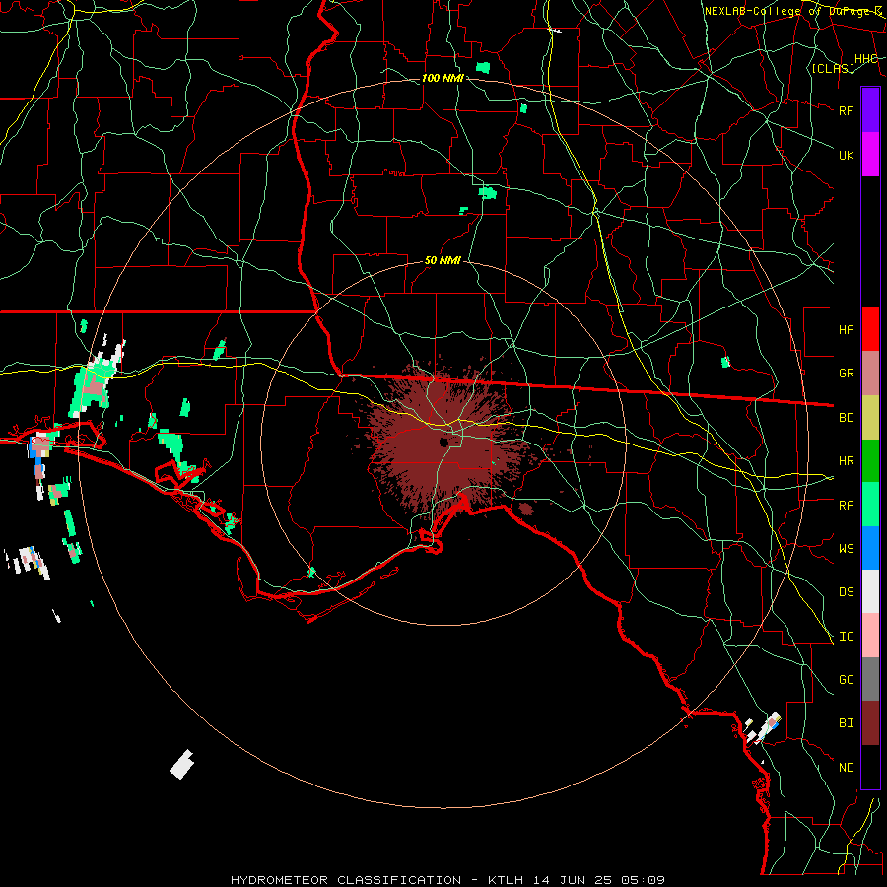Click the WS legend label
The height and width of the screenshot is (887, 887).
tap(846, 548)
